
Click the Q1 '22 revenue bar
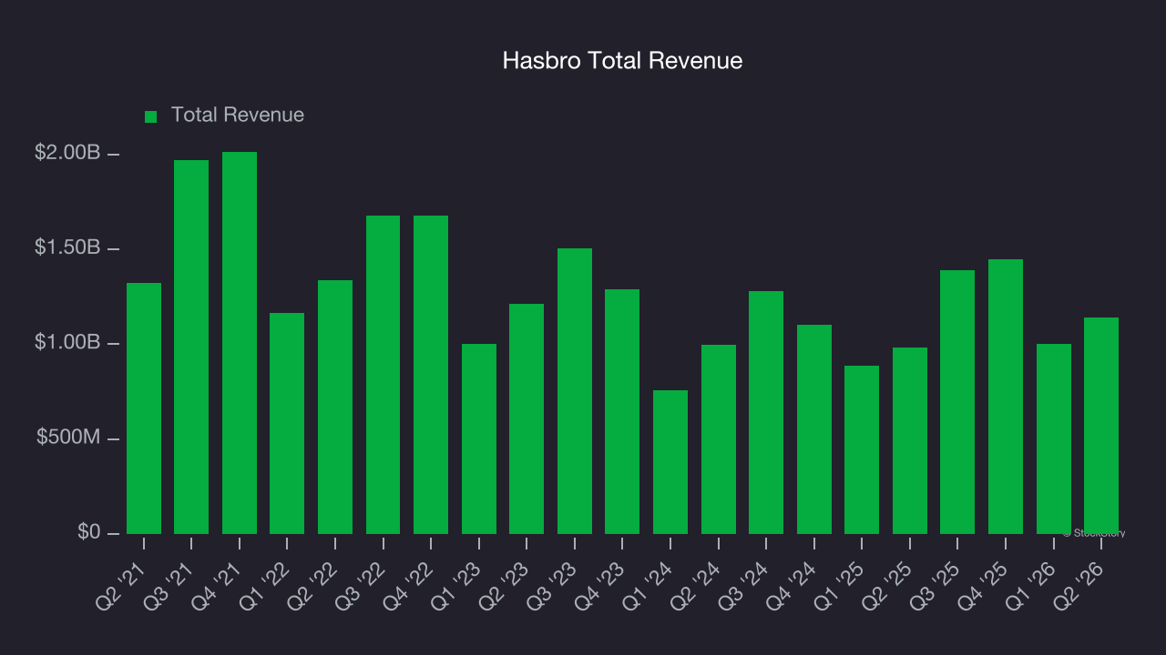287,423
